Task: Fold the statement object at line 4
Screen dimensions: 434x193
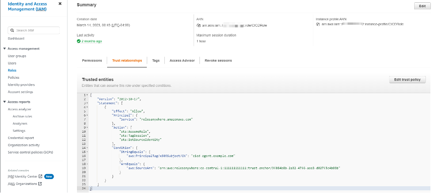Action: [x=87, y=107]
